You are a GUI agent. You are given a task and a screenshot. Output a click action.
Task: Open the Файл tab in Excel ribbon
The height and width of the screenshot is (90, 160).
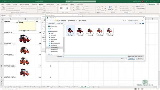click(x=3, y=4)
